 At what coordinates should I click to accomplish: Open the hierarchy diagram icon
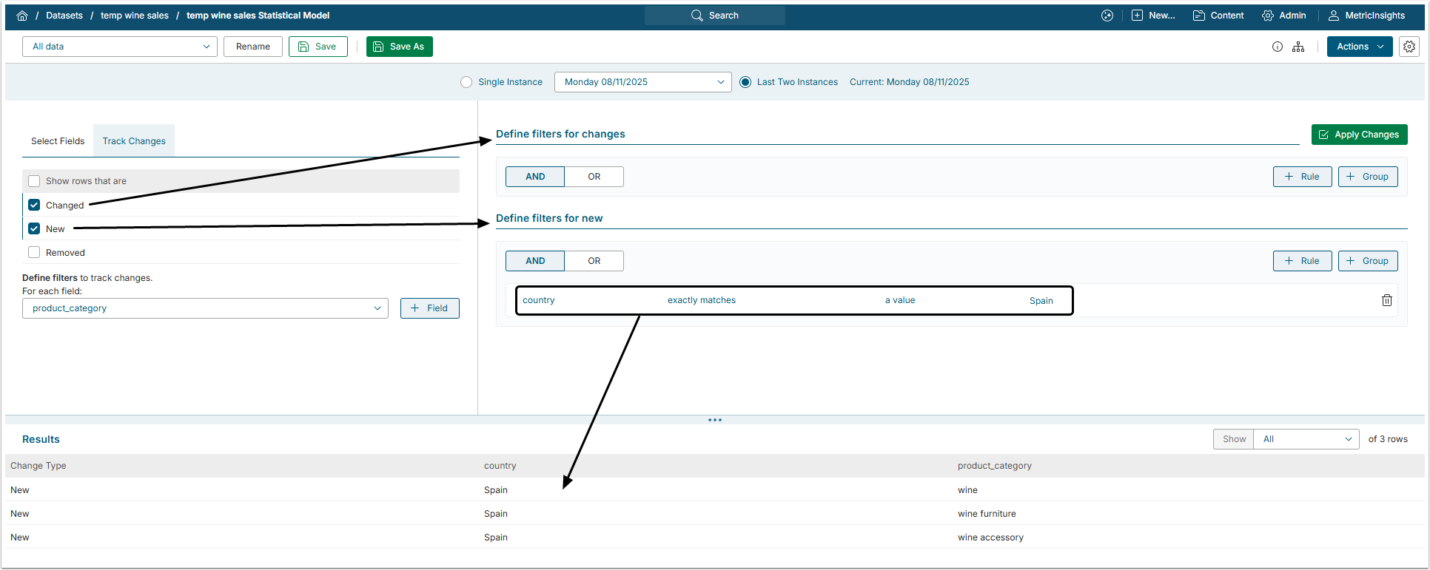(1298, 47)
